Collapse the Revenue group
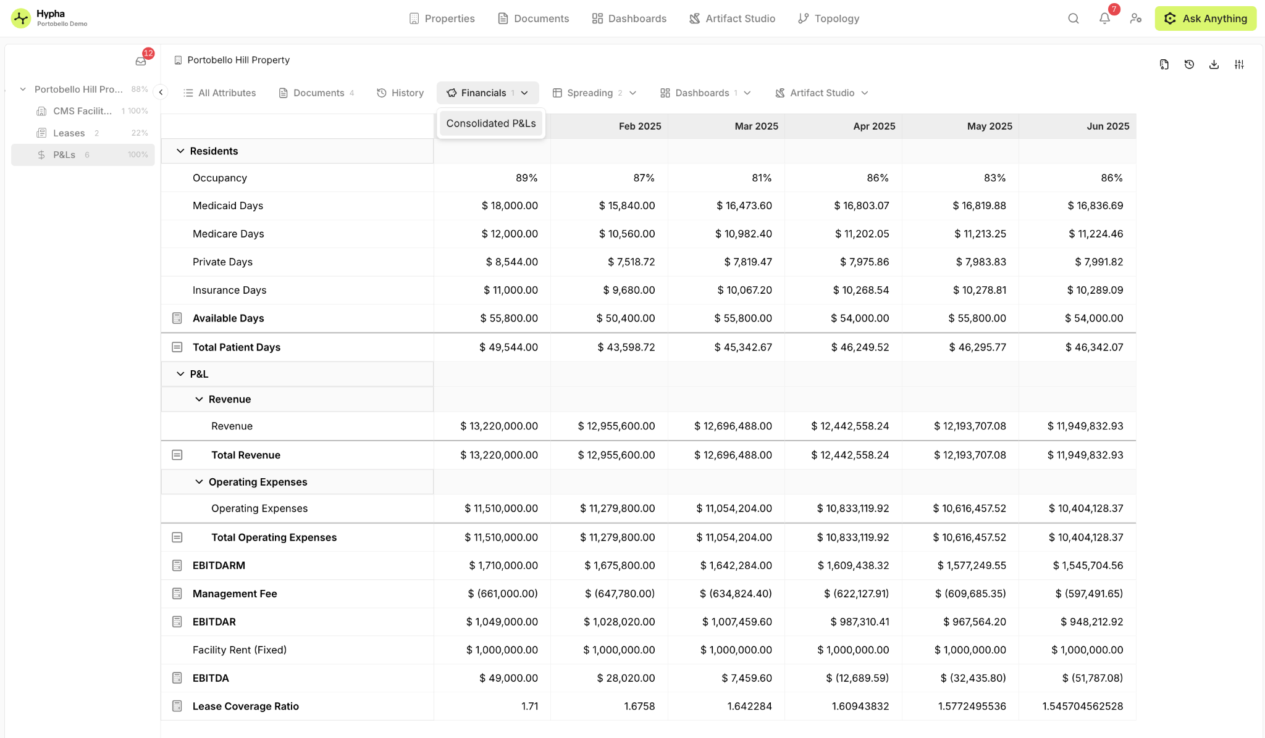The width and height of the screenshot is (1265, 738). coord(199,399)
